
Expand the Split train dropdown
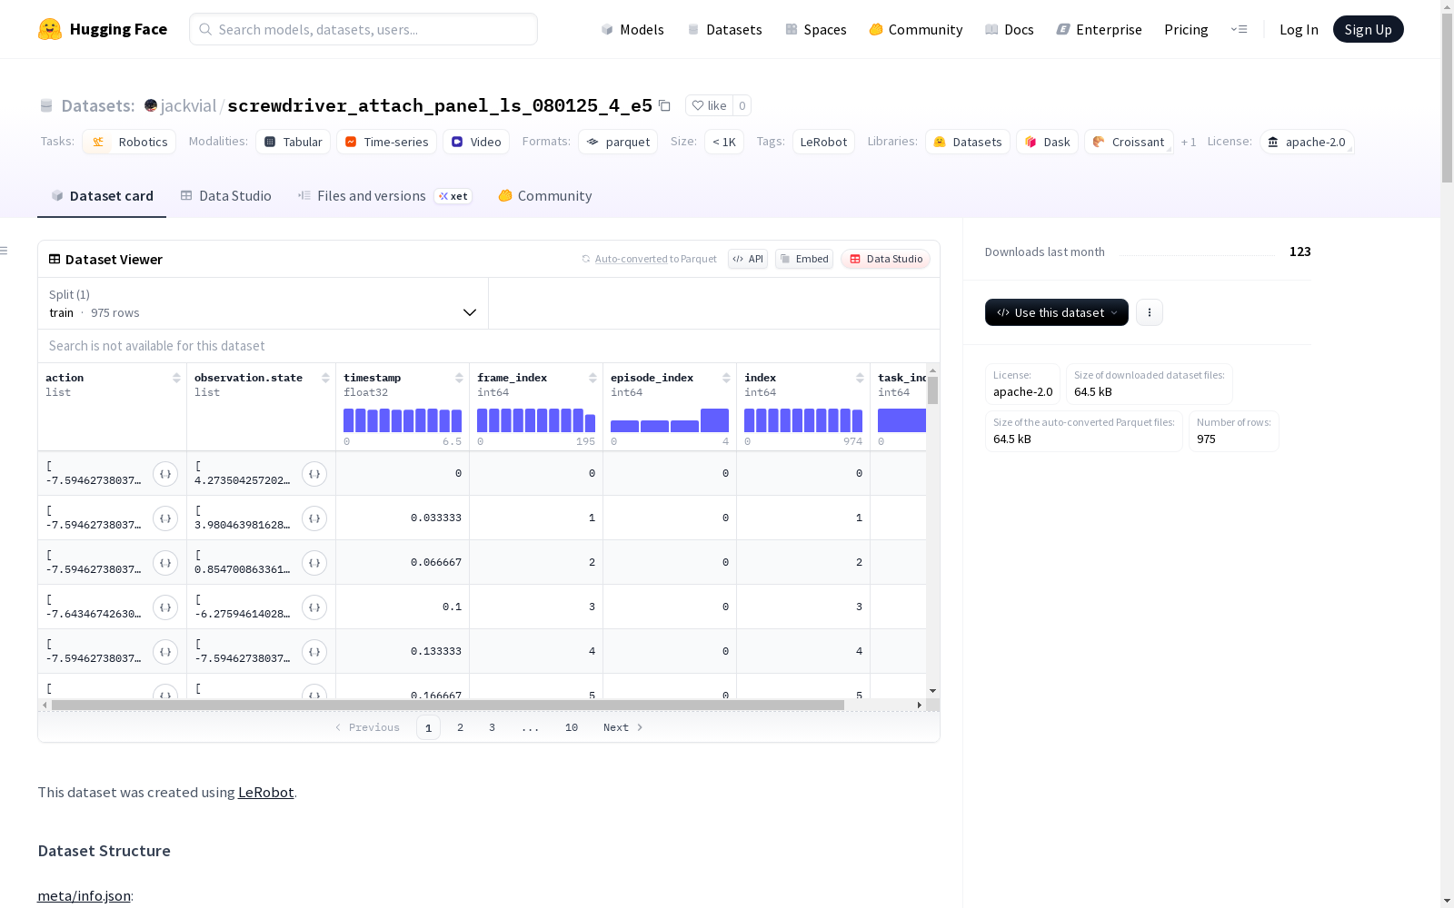[x=264, y=303]
